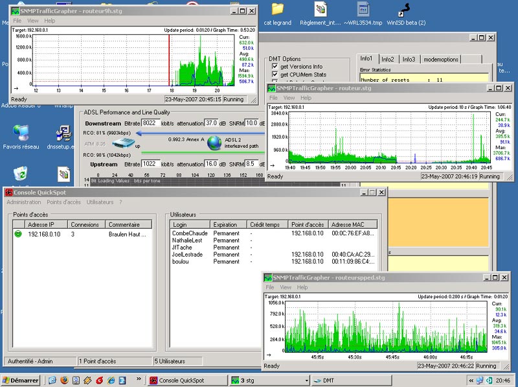Uncheck the 'get CPU/Mem Stats' option
518x387 pixels.
(275, 75)
